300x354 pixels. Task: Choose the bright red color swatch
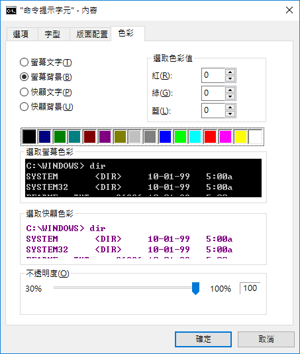[210, 137]
